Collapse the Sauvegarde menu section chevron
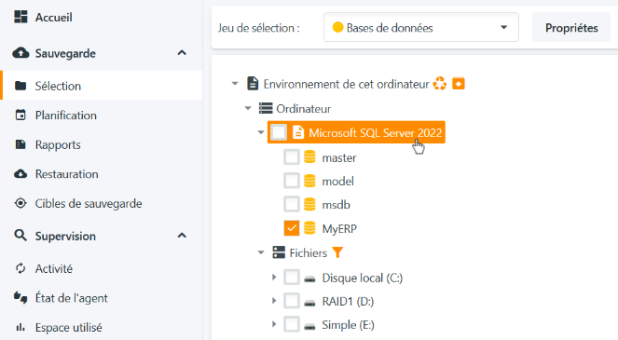 [x=182, y=53]
